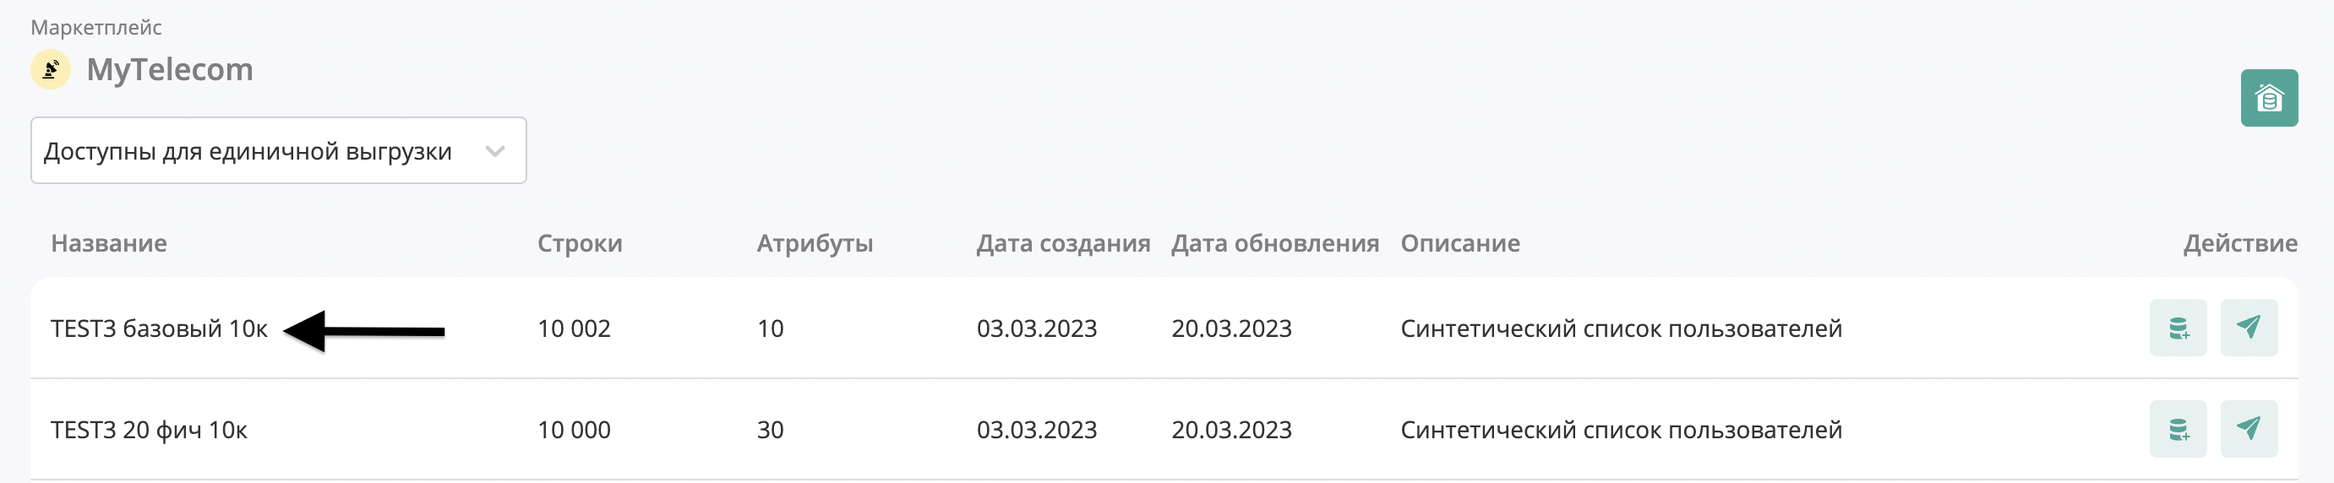Click the MyTelecom satellite logo icon
Image resolution: width=2334 pixels, height=483 pixels.
point(51,70)
